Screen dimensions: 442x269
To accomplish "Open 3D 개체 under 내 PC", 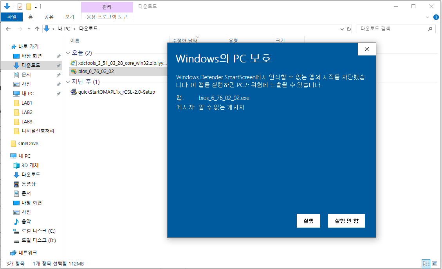I will tap(30, 165).
